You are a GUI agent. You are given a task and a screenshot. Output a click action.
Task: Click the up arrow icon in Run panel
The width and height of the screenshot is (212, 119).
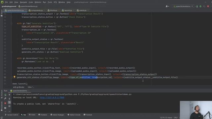pos(9,95)
